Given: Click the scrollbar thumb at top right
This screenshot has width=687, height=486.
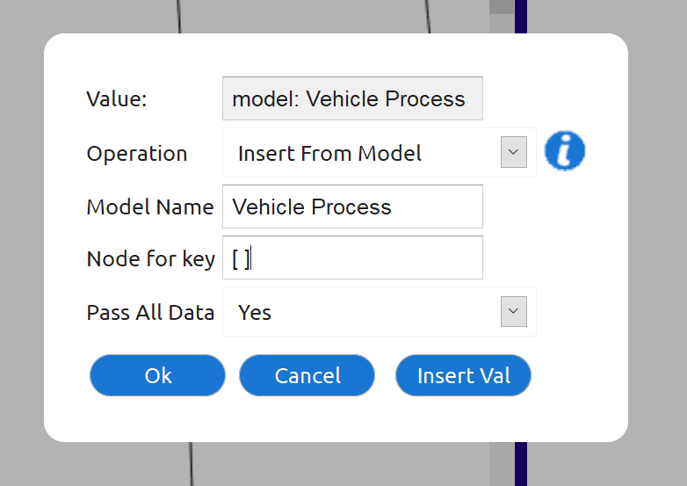Looking at the screenshot, I should (501, 7).
